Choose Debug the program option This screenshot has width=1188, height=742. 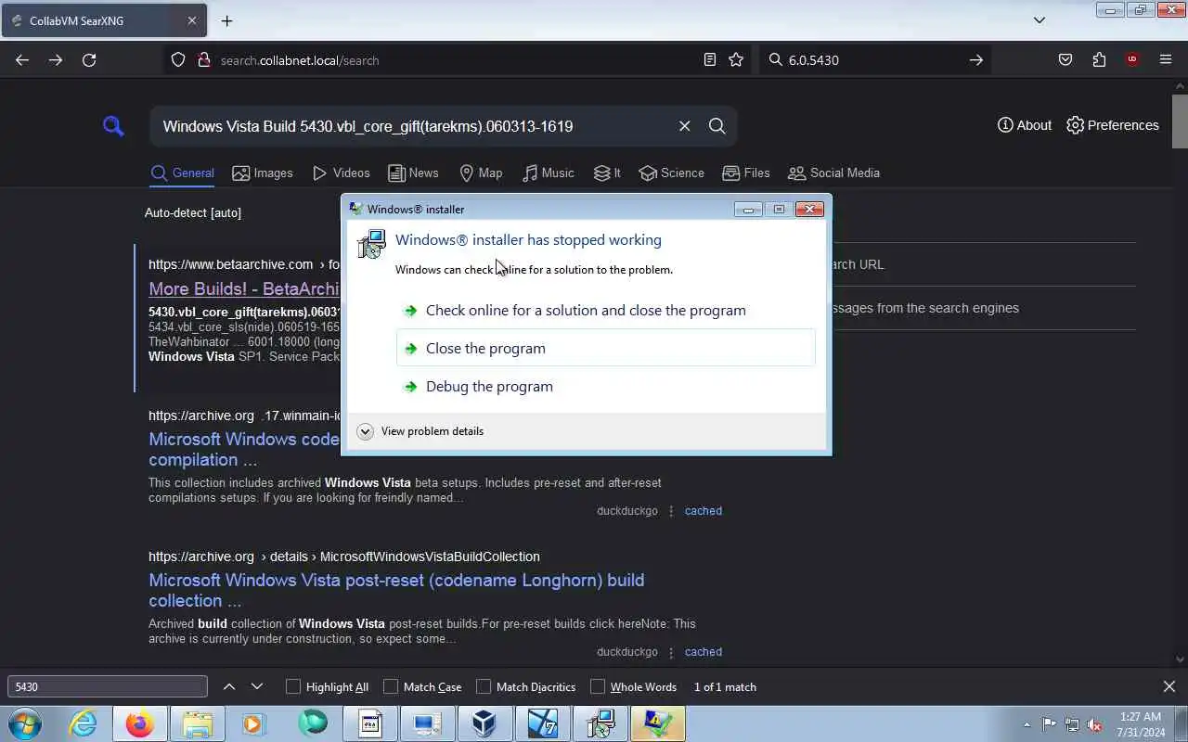[606, 386]
